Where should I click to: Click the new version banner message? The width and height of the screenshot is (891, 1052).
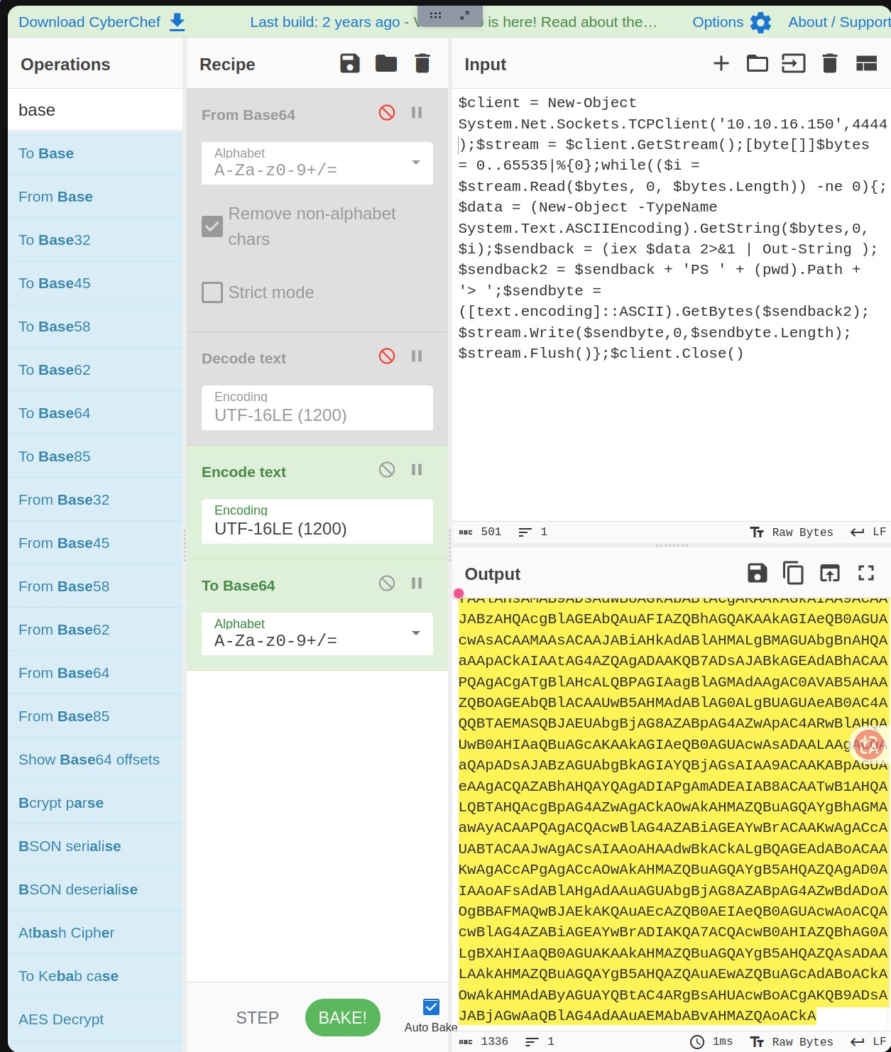point(454,22)
